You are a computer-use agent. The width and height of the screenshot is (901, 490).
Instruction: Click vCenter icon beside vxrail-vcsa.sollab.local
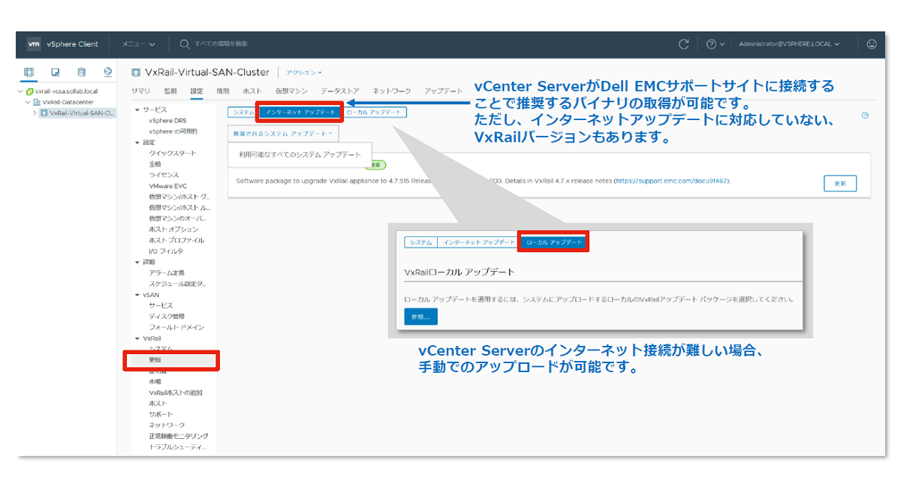pyautogui.click(x=30, y=91)
